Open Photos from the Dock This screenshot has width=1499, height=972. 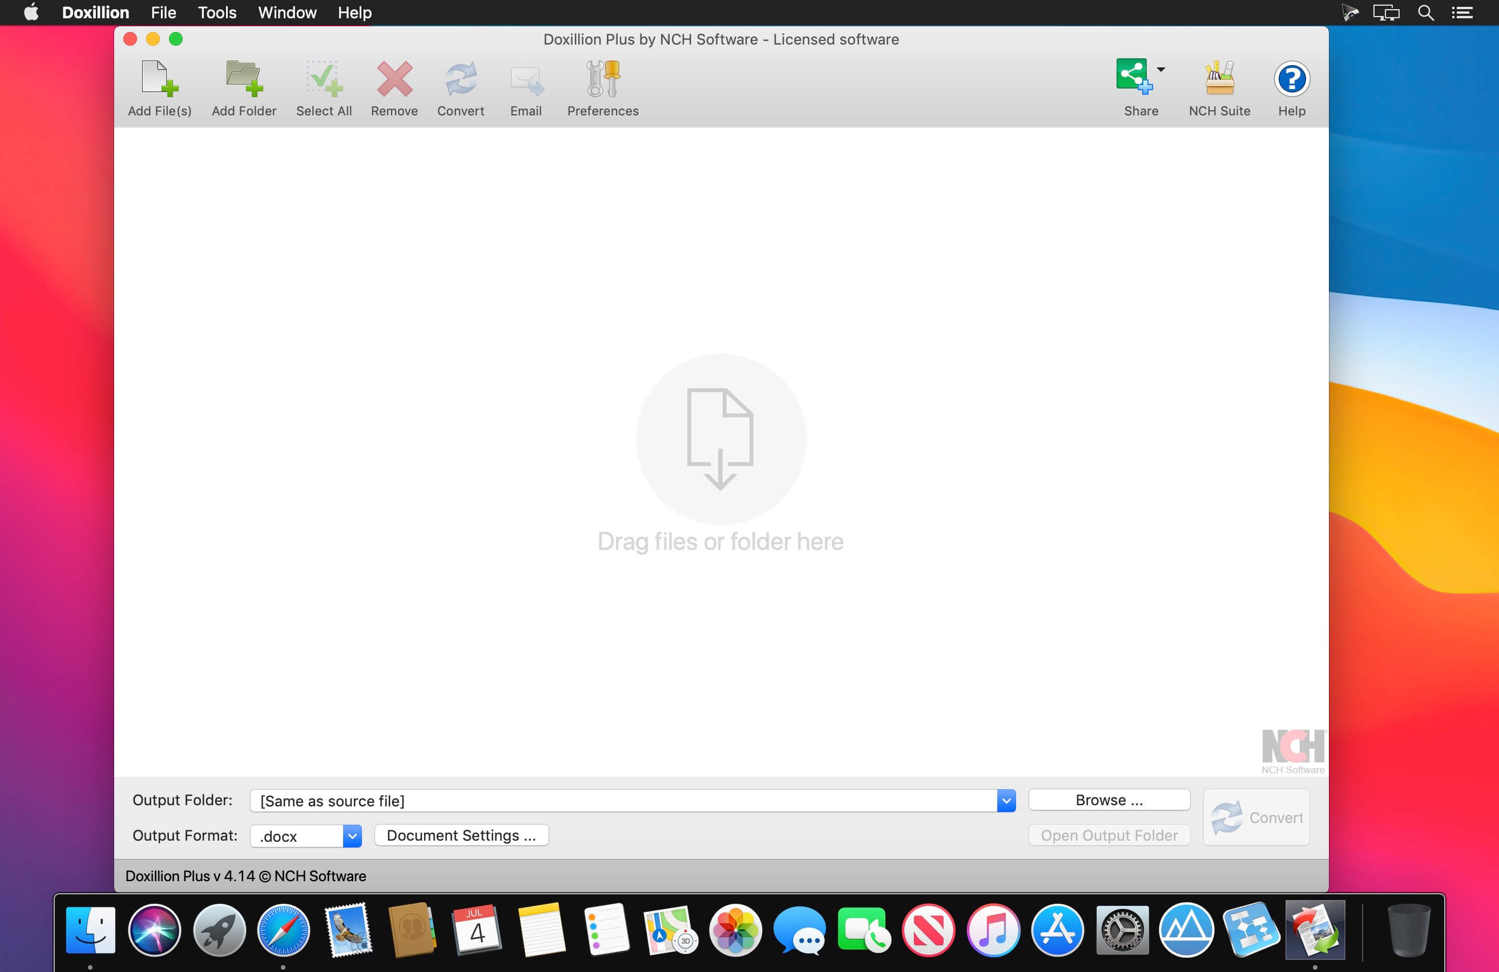(735, 929)
